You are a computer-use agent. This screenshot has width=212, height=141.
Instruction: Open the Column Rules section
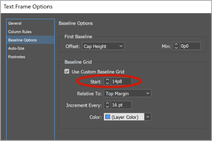[30, 32]
